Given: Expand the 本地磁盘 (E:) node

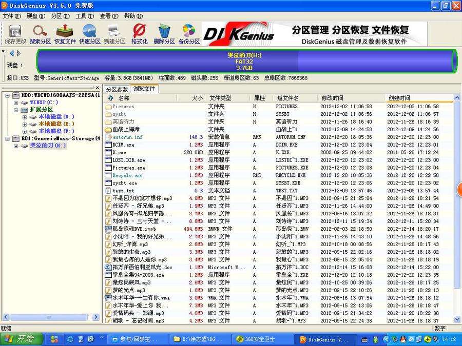Looking at the screenshot, I should (25, 125).
